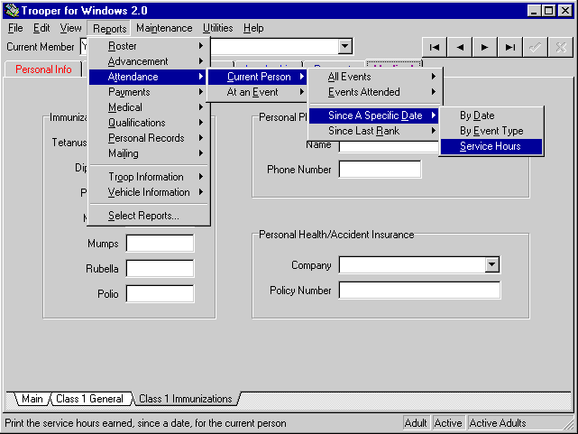Click the Policy Number field
Viewport: 578px width, 434px height.
click(419, 291)
